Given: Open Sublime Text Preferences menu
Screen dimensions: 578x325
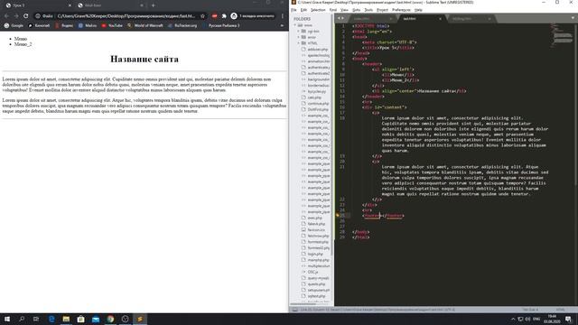Looking at the screenshot, I should click(x=401, y=10).
